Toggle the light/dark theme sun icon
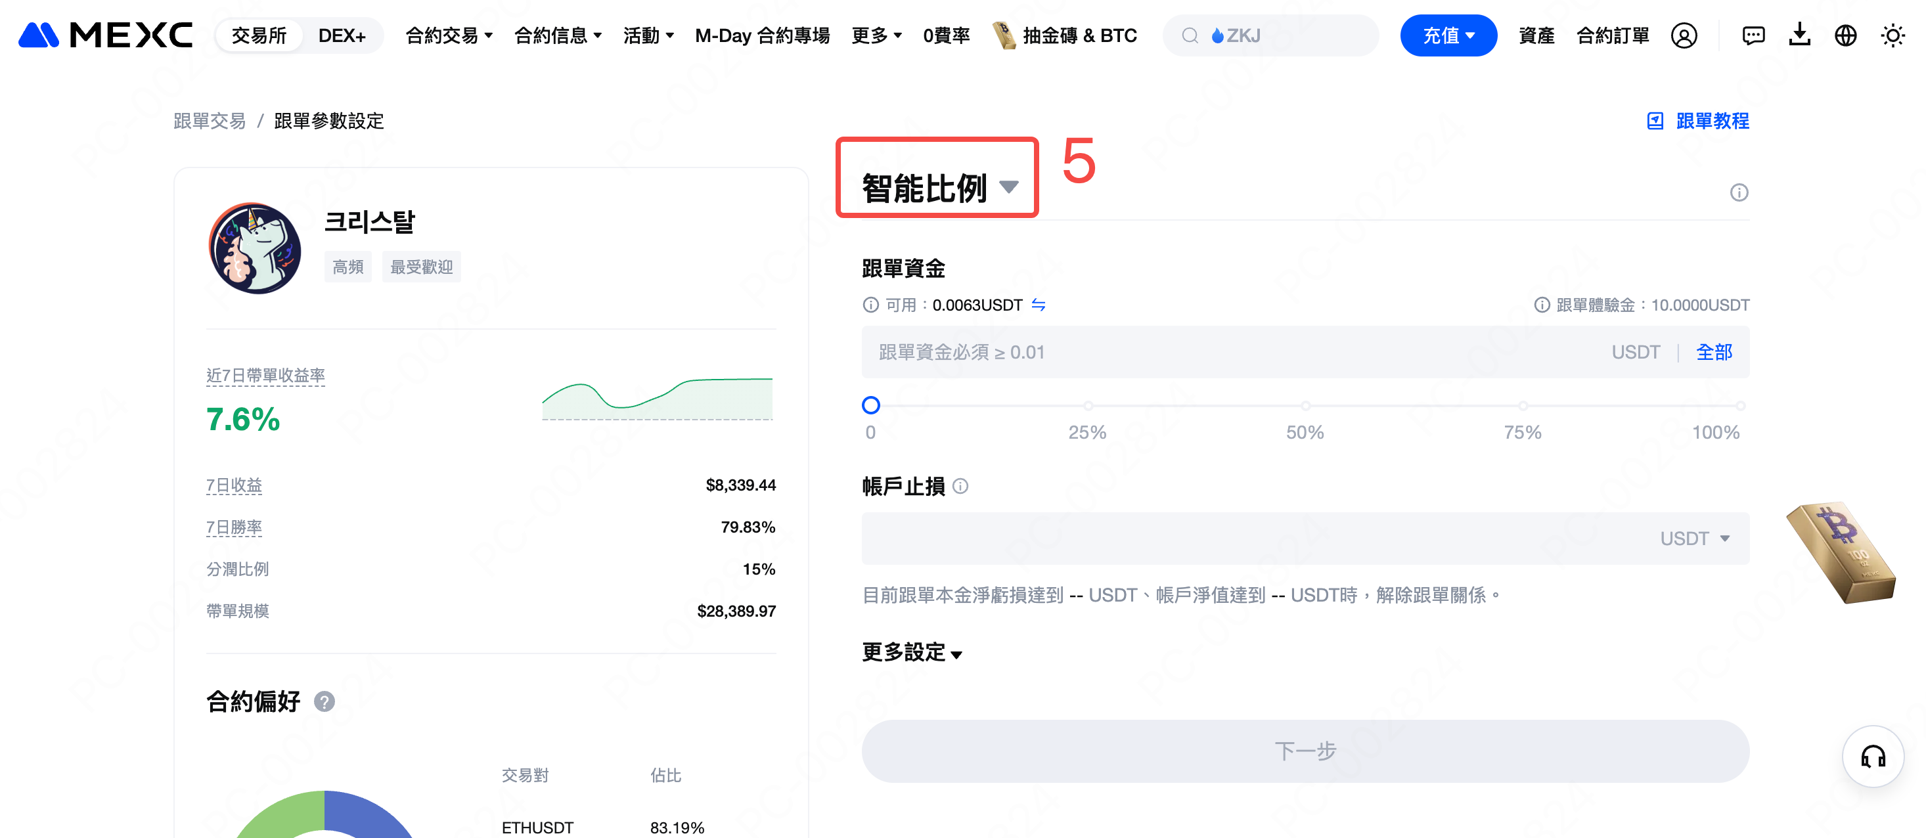The height and width of the screenshot is (838, 1926). [x=1892, y=35]
